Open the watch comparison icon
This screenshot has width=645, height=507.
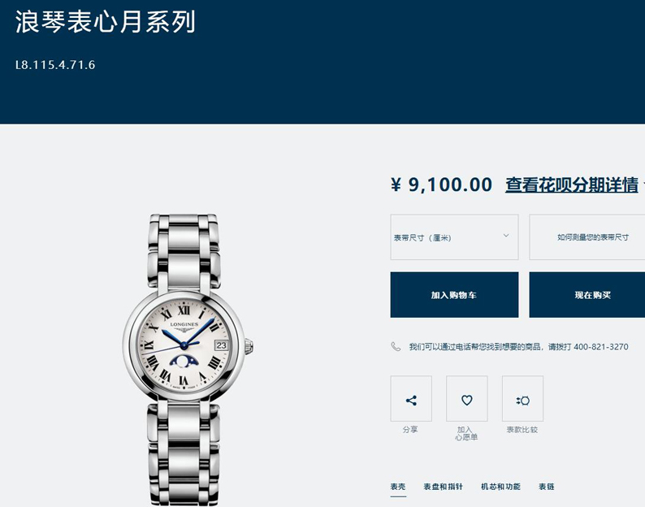click(522, 398)
